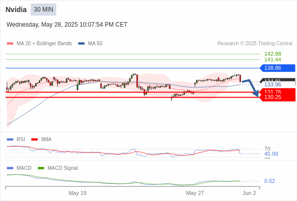
Task: Click the red 131.76 support price tag
Action: [277, 91]
